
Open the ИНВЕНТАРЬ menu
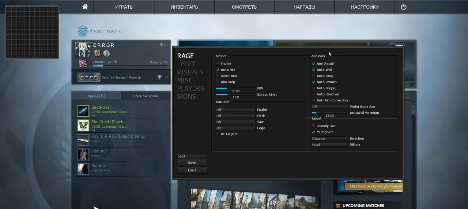(x=184, y=7)
